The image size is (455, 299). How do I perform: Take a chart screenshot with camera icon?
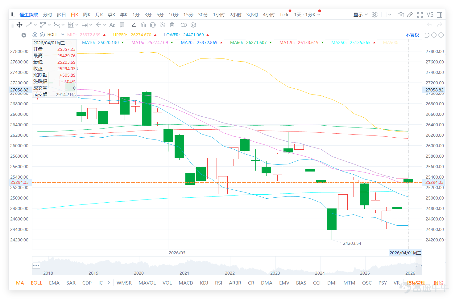pyautogui.click(x=401, y=15)
